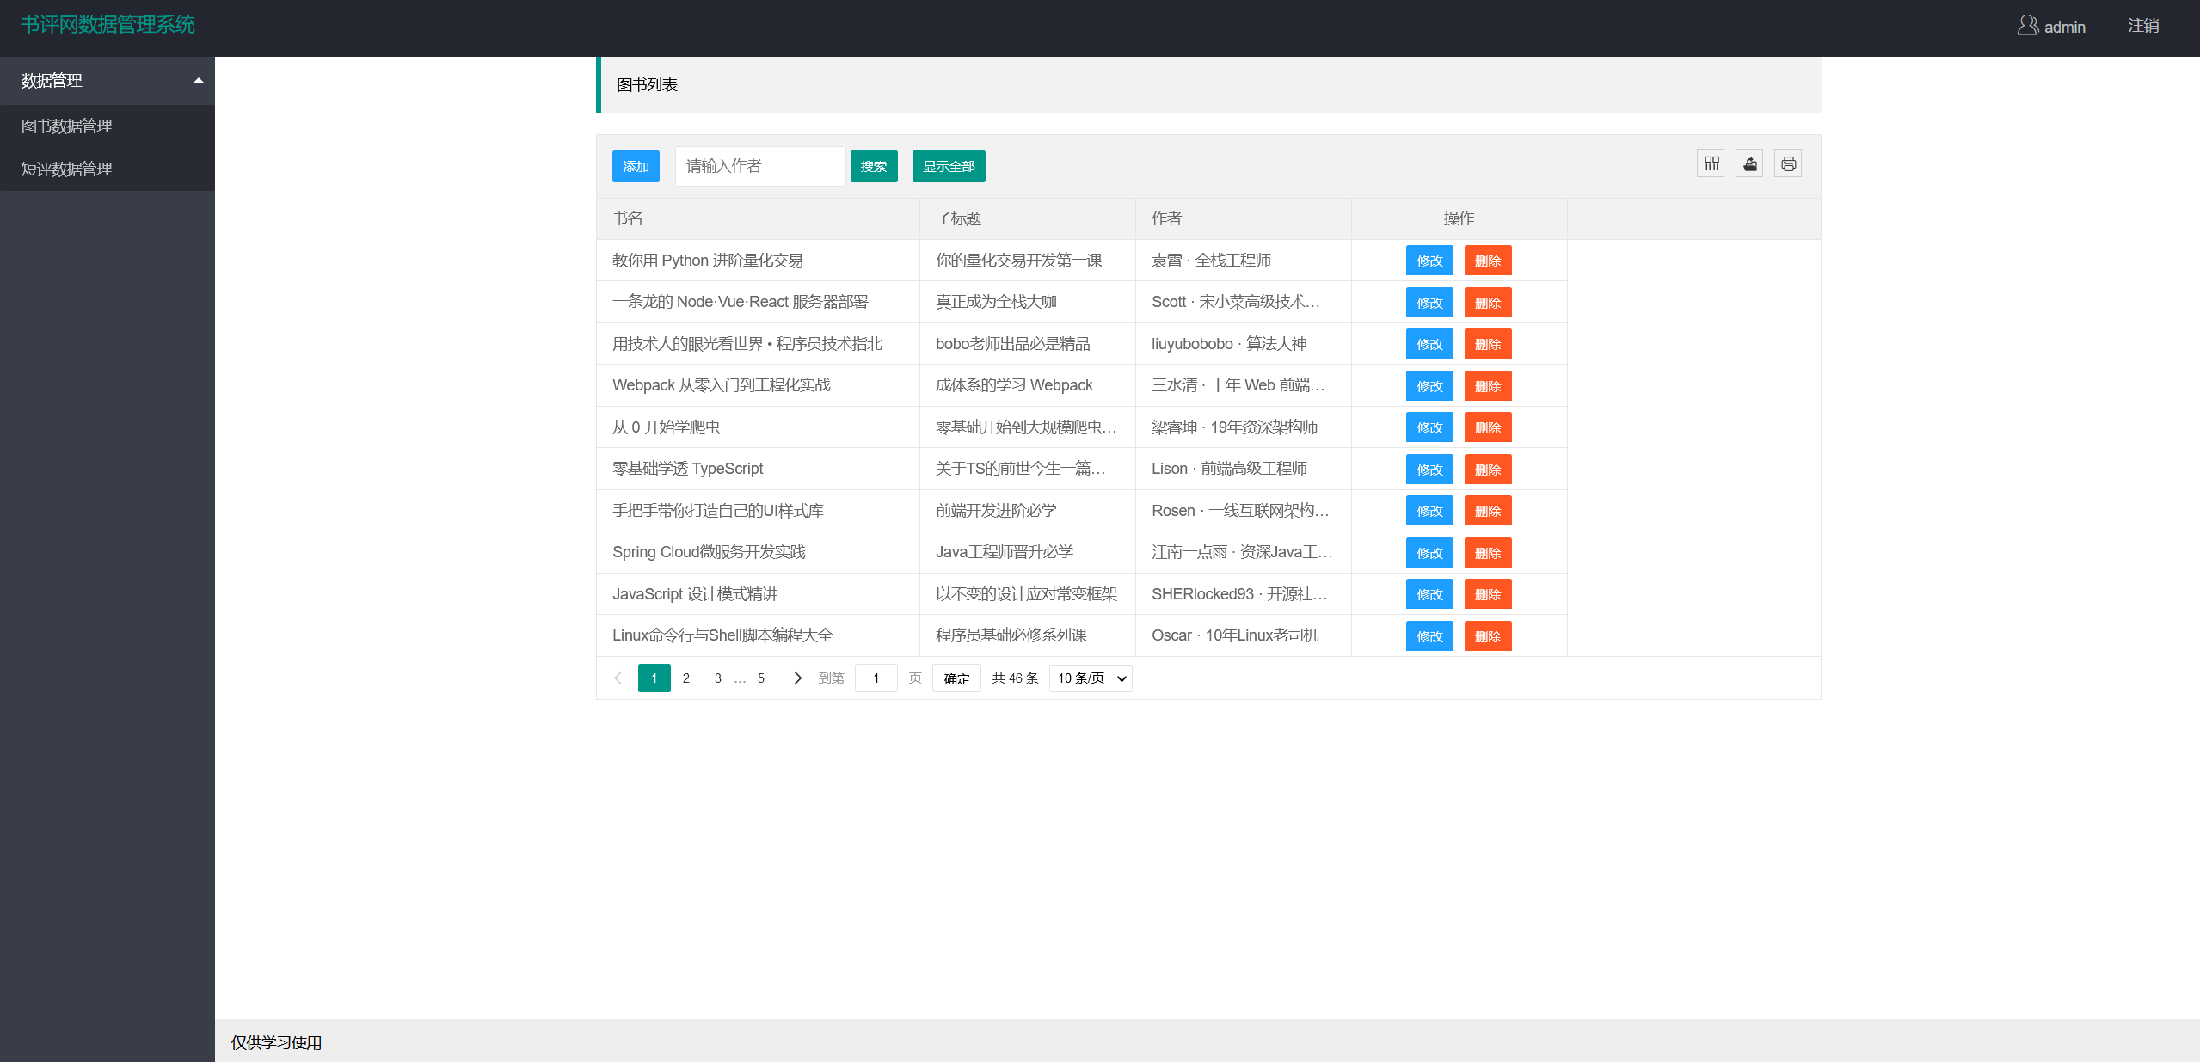
Task: Select current page 1 button
Action: pyautogui.click(x=654, y=678)
